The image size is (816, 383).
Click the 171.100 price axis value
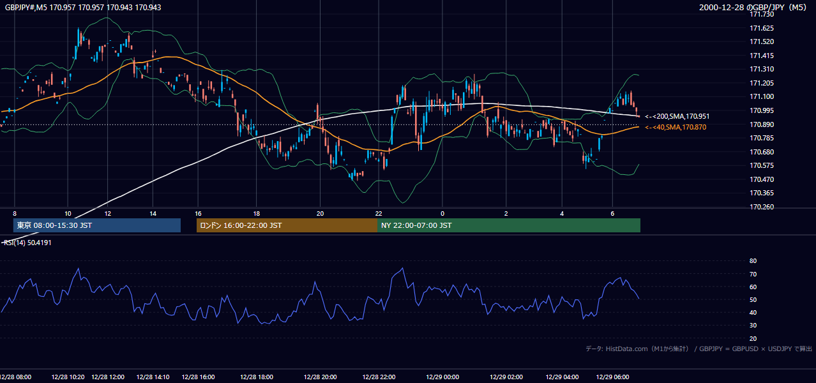[x=761, y=96]
